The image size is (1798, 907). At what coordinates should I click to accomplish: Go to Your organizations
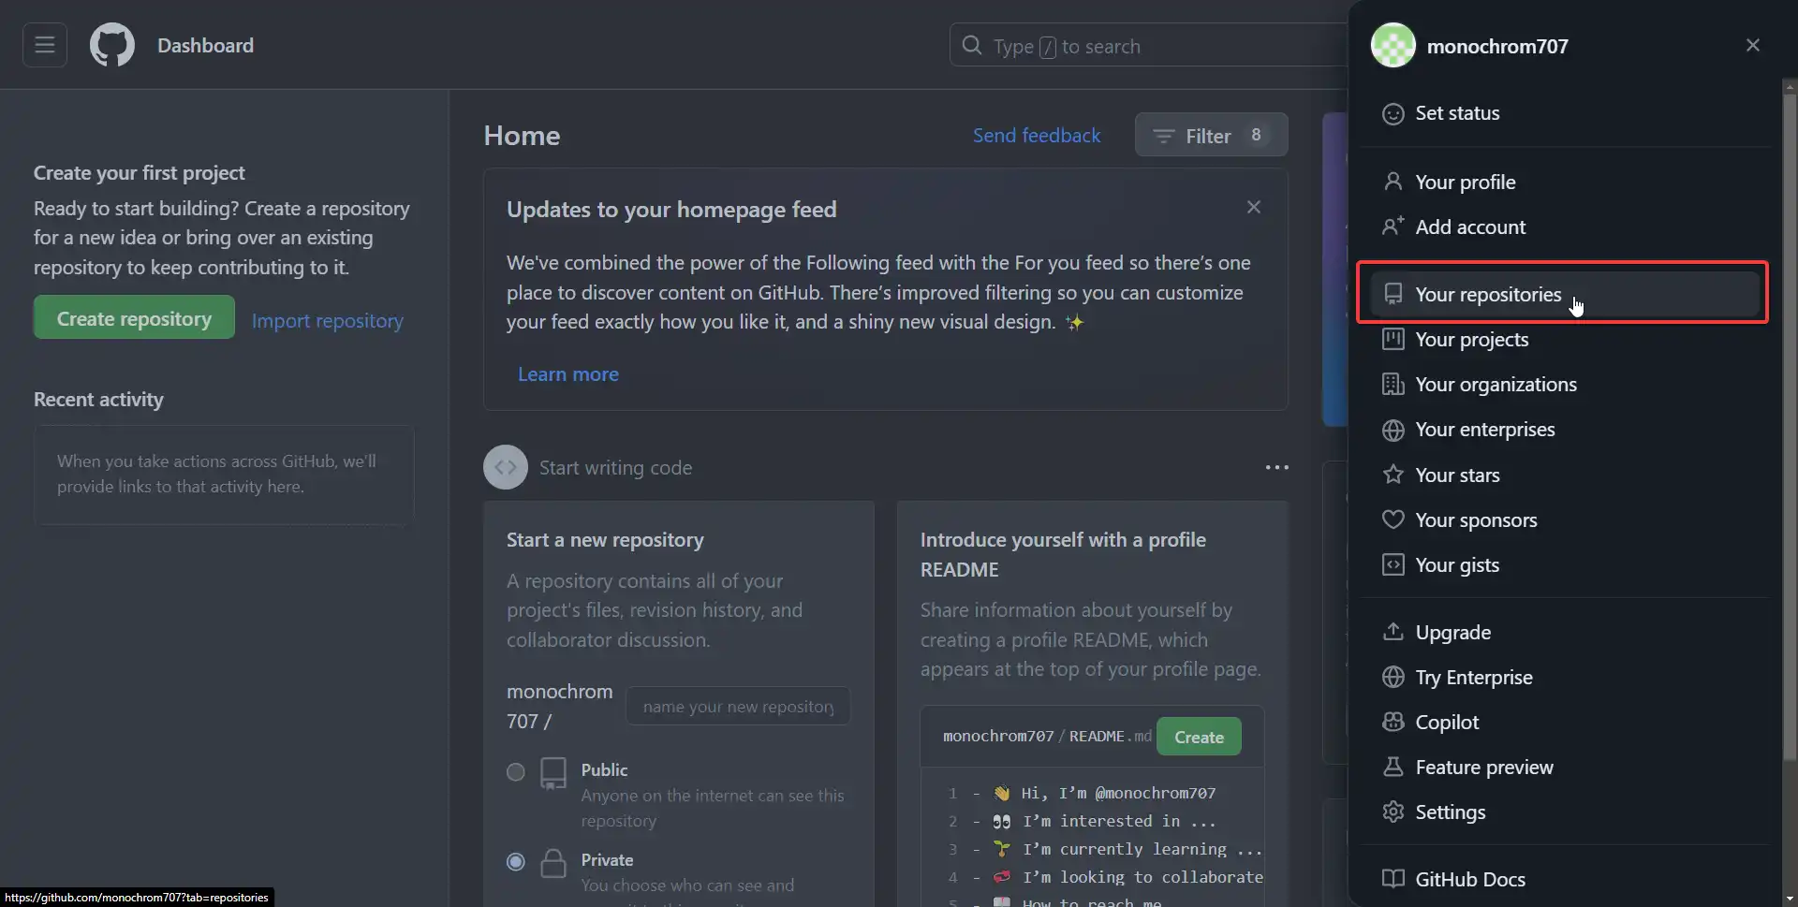coord(1564,384)
